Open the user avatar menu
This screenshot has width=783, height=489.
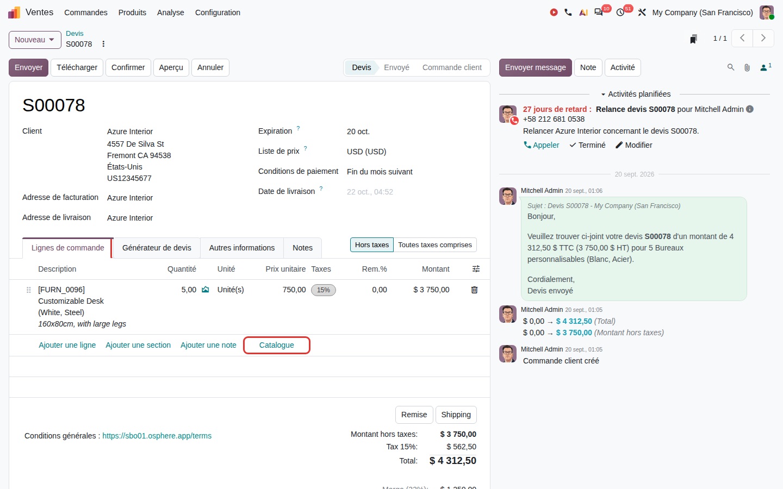tap(767, 12)
